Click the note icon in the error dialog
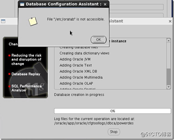 [33, 21]
